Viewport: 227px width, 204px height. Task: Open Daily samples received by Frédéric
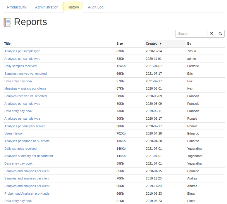tap(20, 66)
